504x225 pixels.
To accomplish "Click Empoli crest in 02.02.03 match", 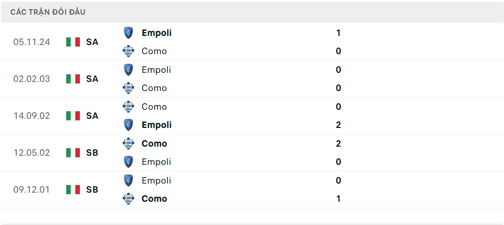I will point(128,70).
